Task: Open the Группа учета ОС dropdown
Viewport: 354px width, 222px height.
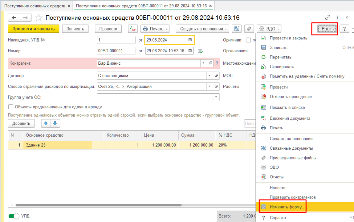Action: coord(216,97)
